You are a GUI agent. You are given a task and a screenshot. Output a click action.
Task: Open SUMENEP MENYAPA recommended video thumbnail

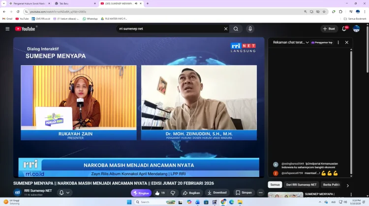(x=285, y=195)
